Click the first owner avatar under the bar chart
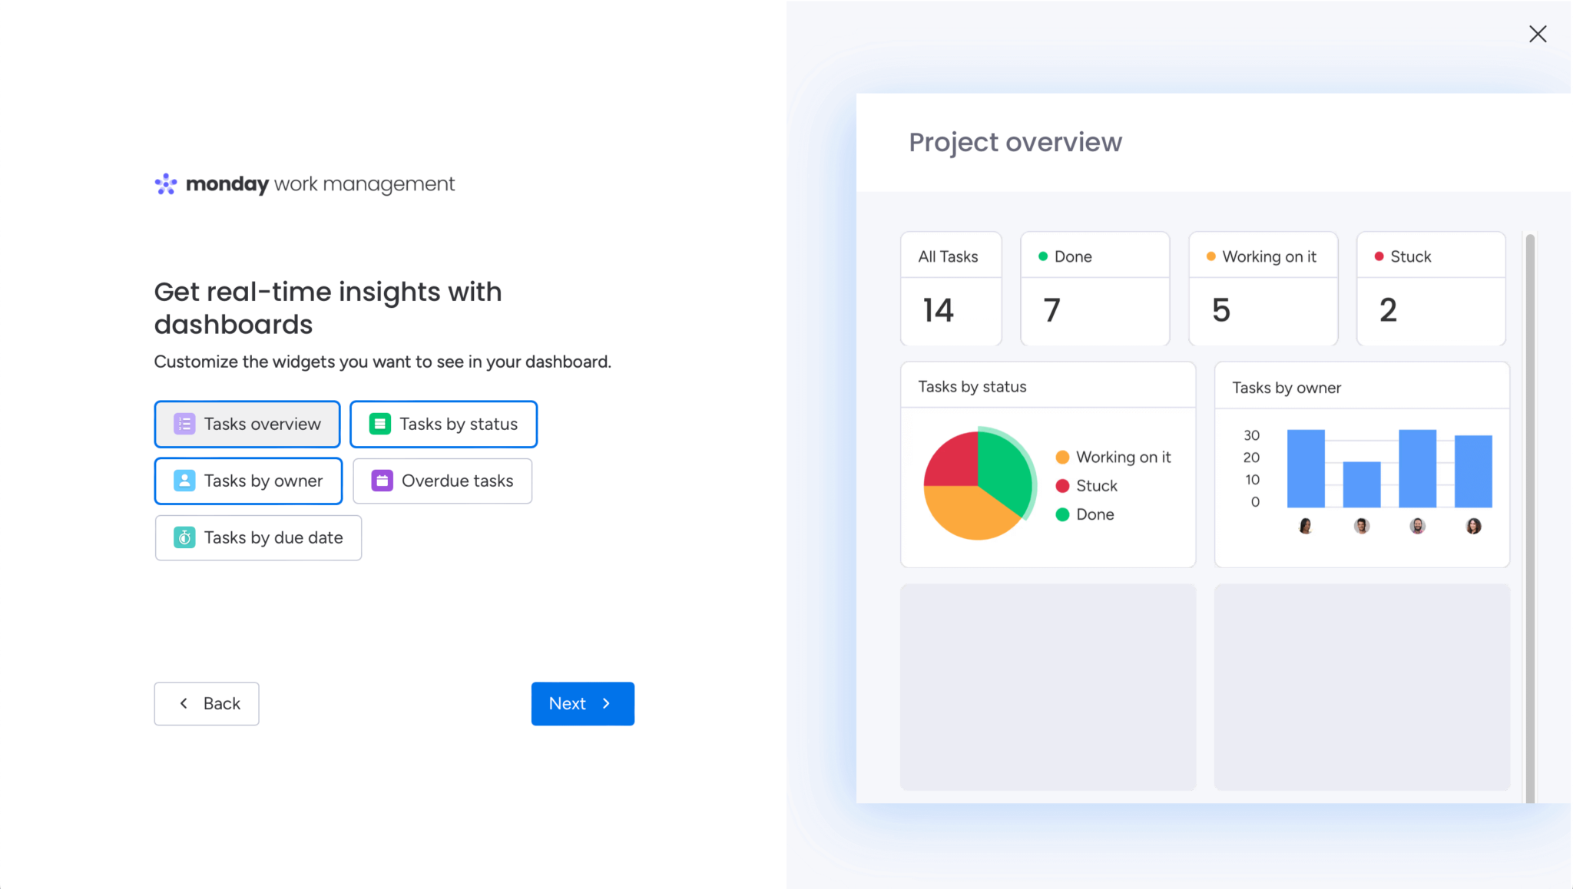The height and width of the screenshot is (889, 1573). click(x=1306, y=526)
